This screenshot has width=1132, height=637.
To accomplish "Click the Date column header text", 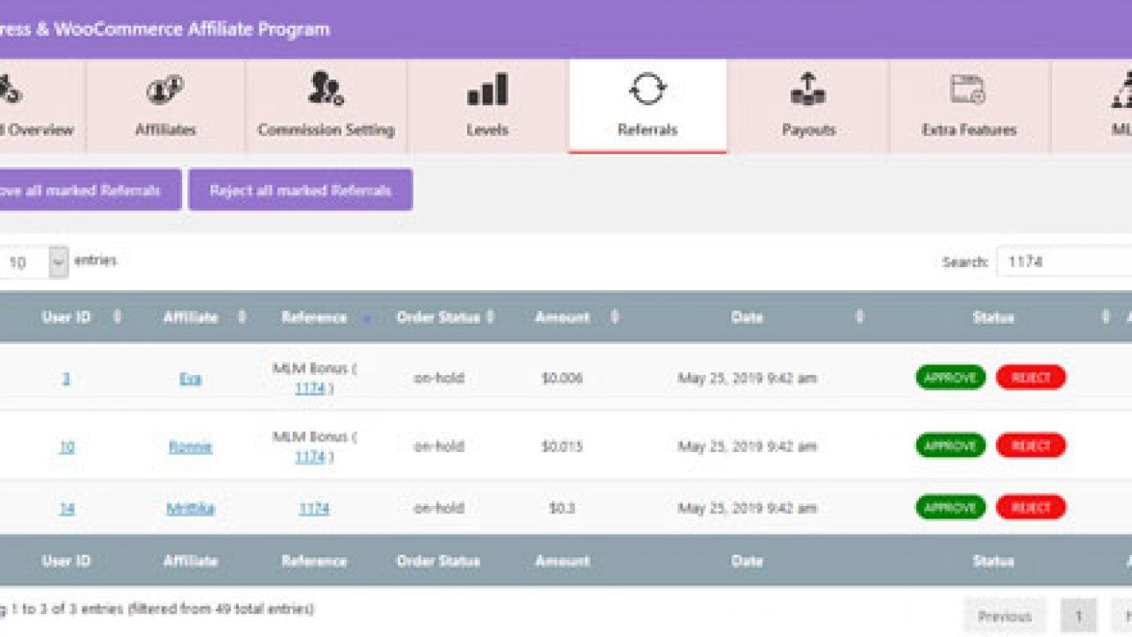I will [x=746, y=318].
